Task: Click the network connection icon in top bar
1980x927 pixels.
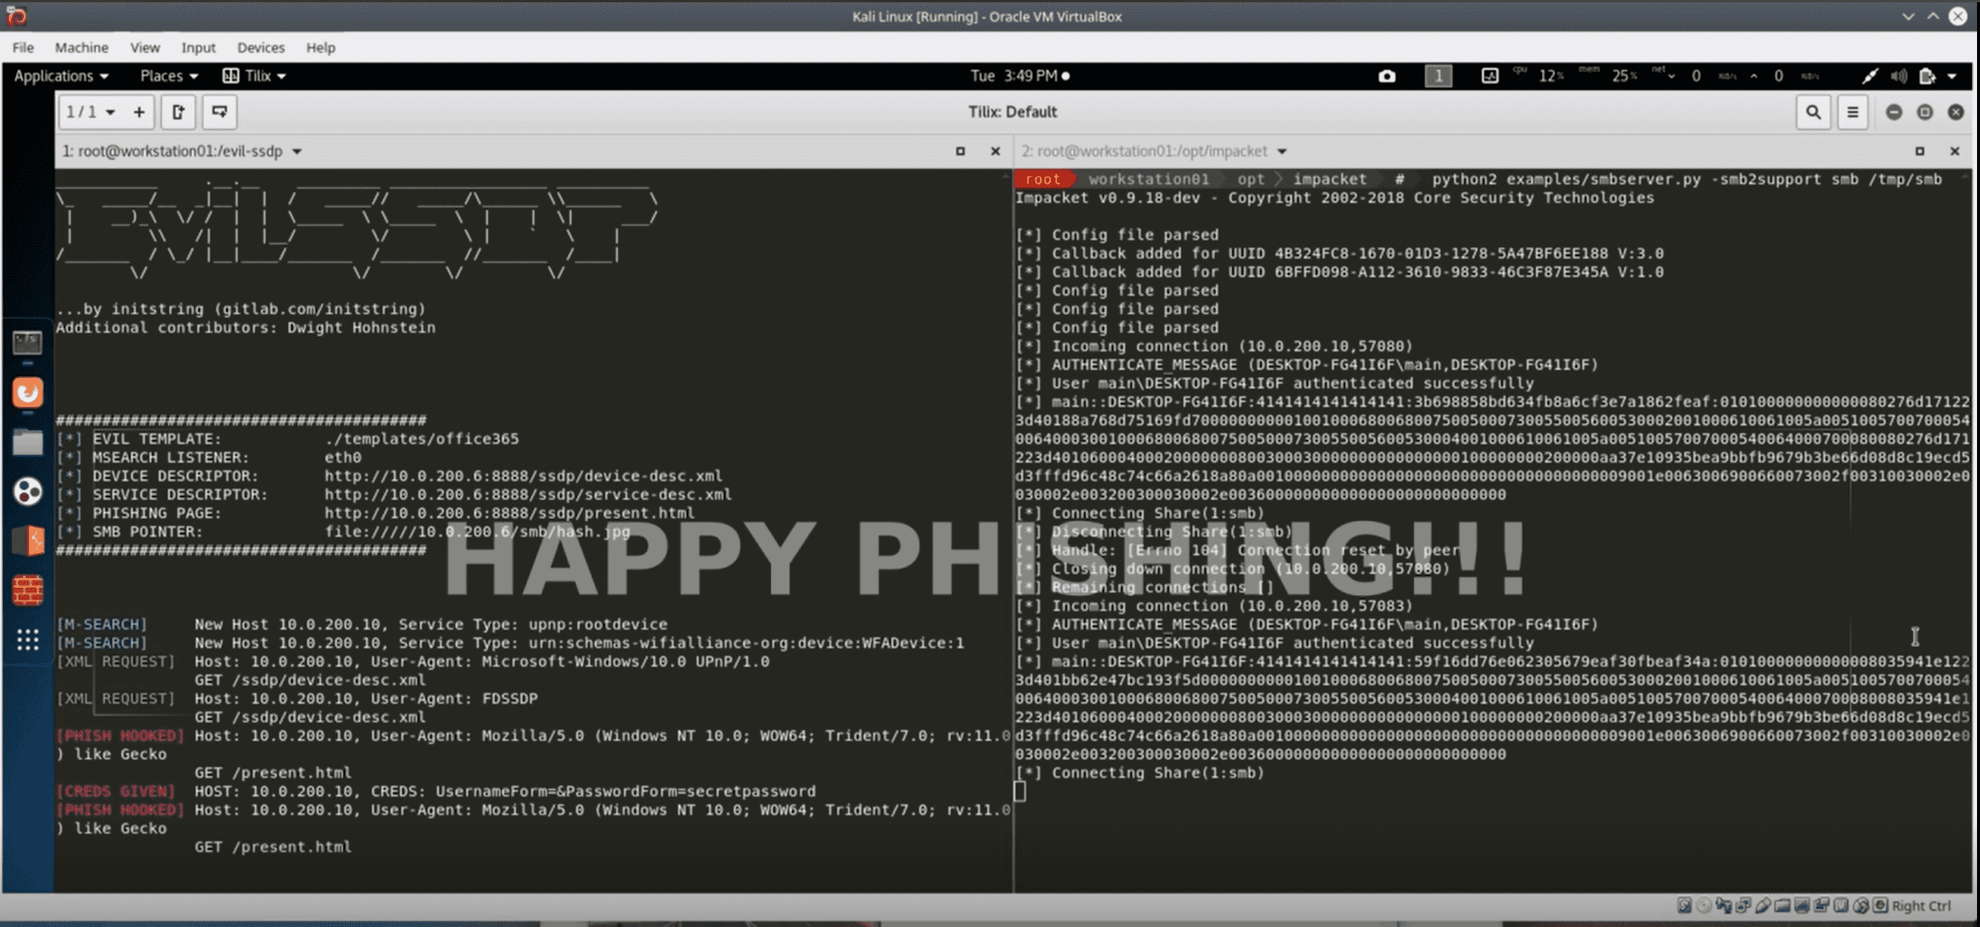Action: (x=1870, y=76)
